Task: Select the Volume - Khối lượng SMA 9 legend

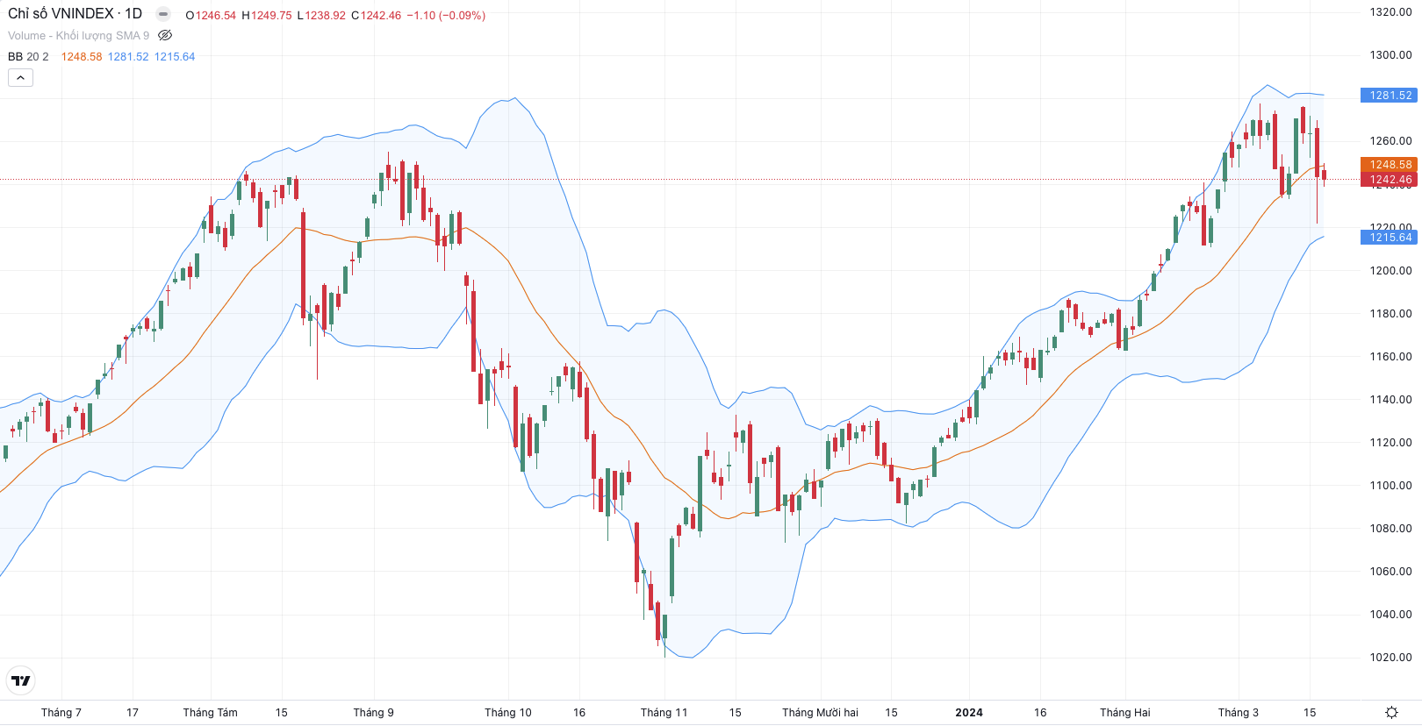Action: 79,36
